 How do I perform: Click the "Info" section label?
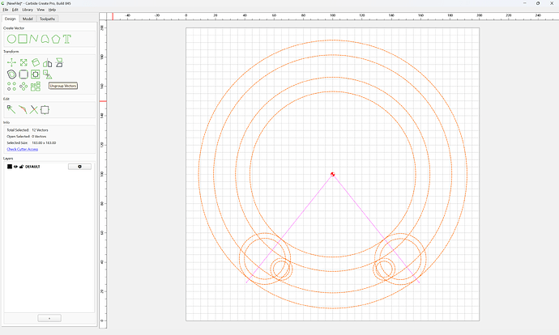click(x=6, y=122)
